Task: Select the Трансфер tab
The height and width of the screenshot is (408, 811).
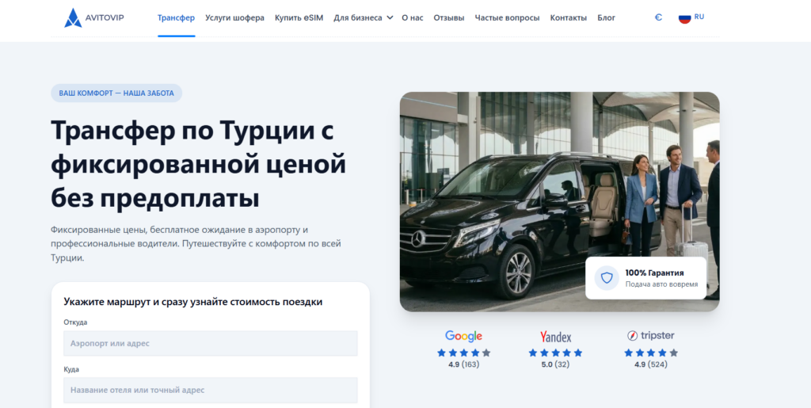Action: (177, 17)
